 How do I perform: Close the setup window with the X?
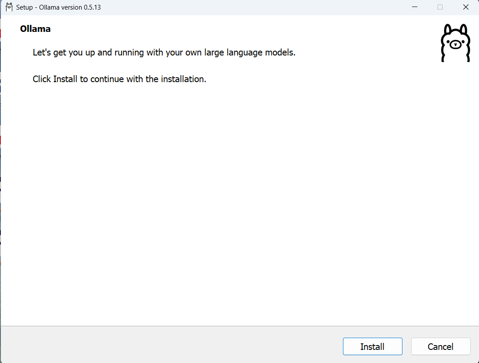pos(465,7)
